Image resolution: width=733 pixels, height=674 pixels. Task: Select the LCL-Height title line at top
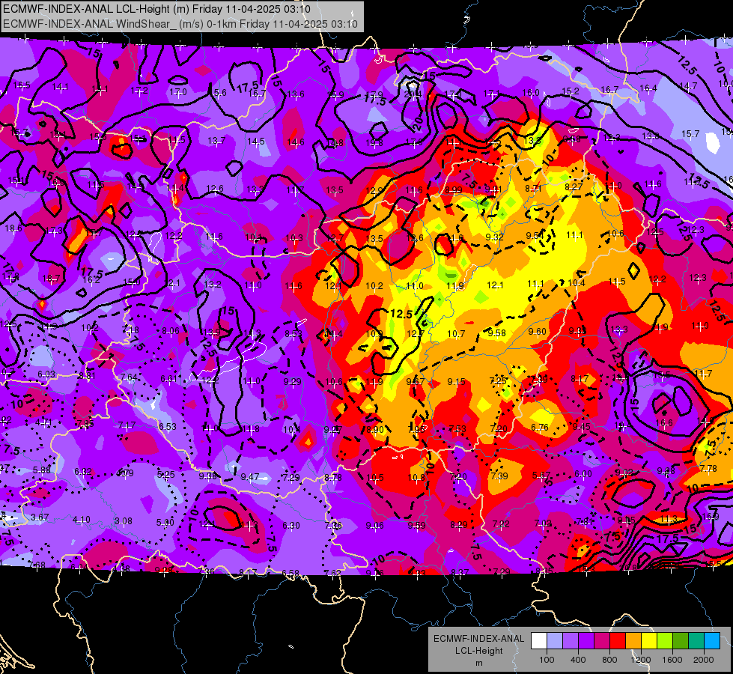click(156, 9)
